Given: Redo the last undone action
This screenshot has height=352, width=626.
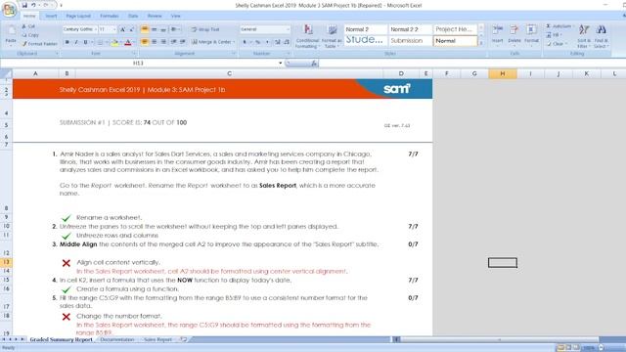Looking at the screenshot, I should pyautogui.click(x=46, y=5).
